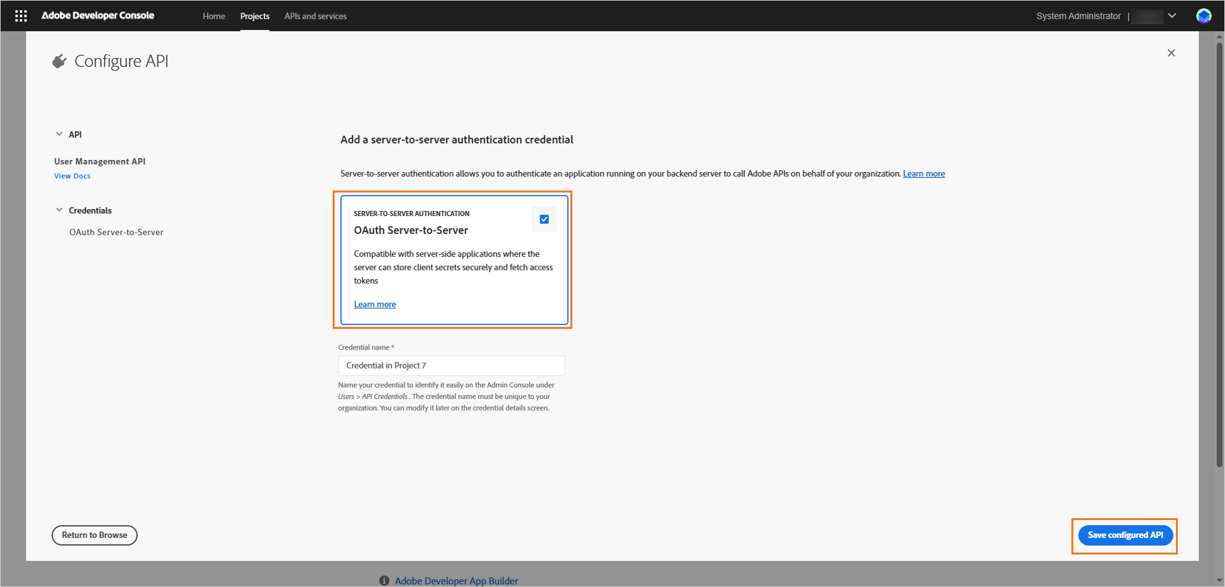Collapse the Credentials section chevron

click(59, 210)
